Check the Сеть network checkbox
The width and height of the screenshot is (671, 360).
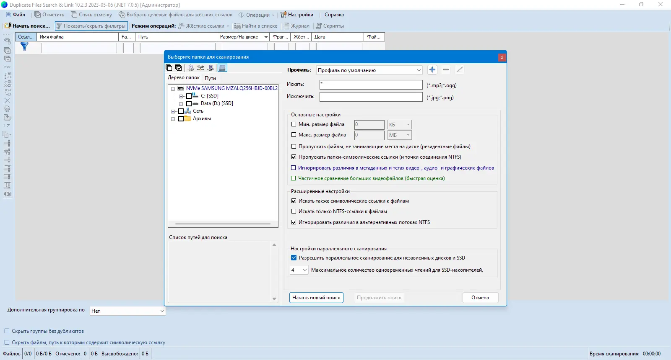coord(181,111)
